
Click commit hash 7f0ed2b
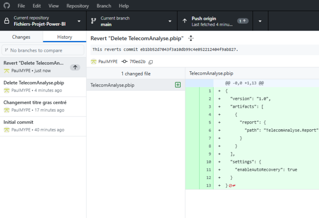(137, 61)
